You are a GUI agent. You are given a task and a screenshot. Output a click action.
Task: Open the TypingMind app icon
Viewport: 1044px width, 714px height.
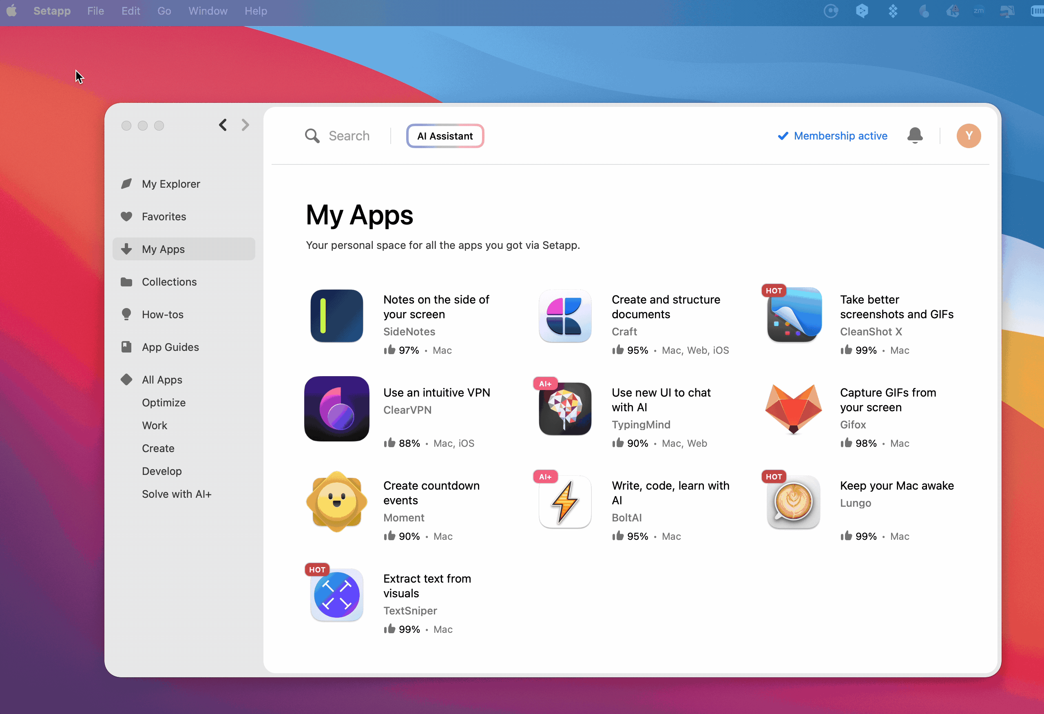565,409
